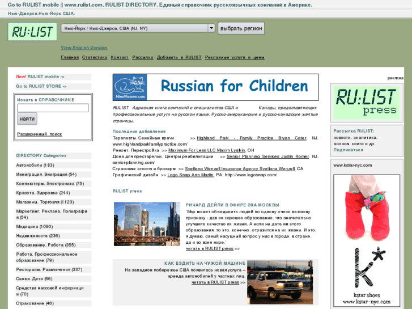Click the RULIST press section heading
Image resolution: width=412 pixels, height=309 pixels.
[127, 191]
